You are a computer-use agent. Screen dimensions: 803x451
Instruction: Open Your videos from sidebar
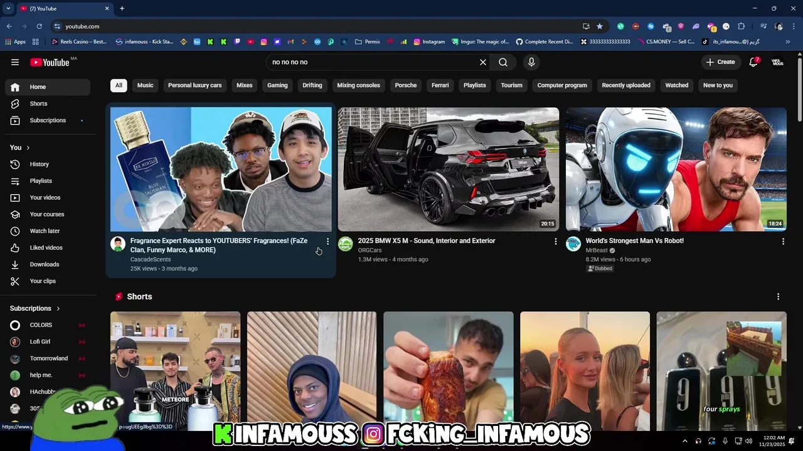coord(47,197)
